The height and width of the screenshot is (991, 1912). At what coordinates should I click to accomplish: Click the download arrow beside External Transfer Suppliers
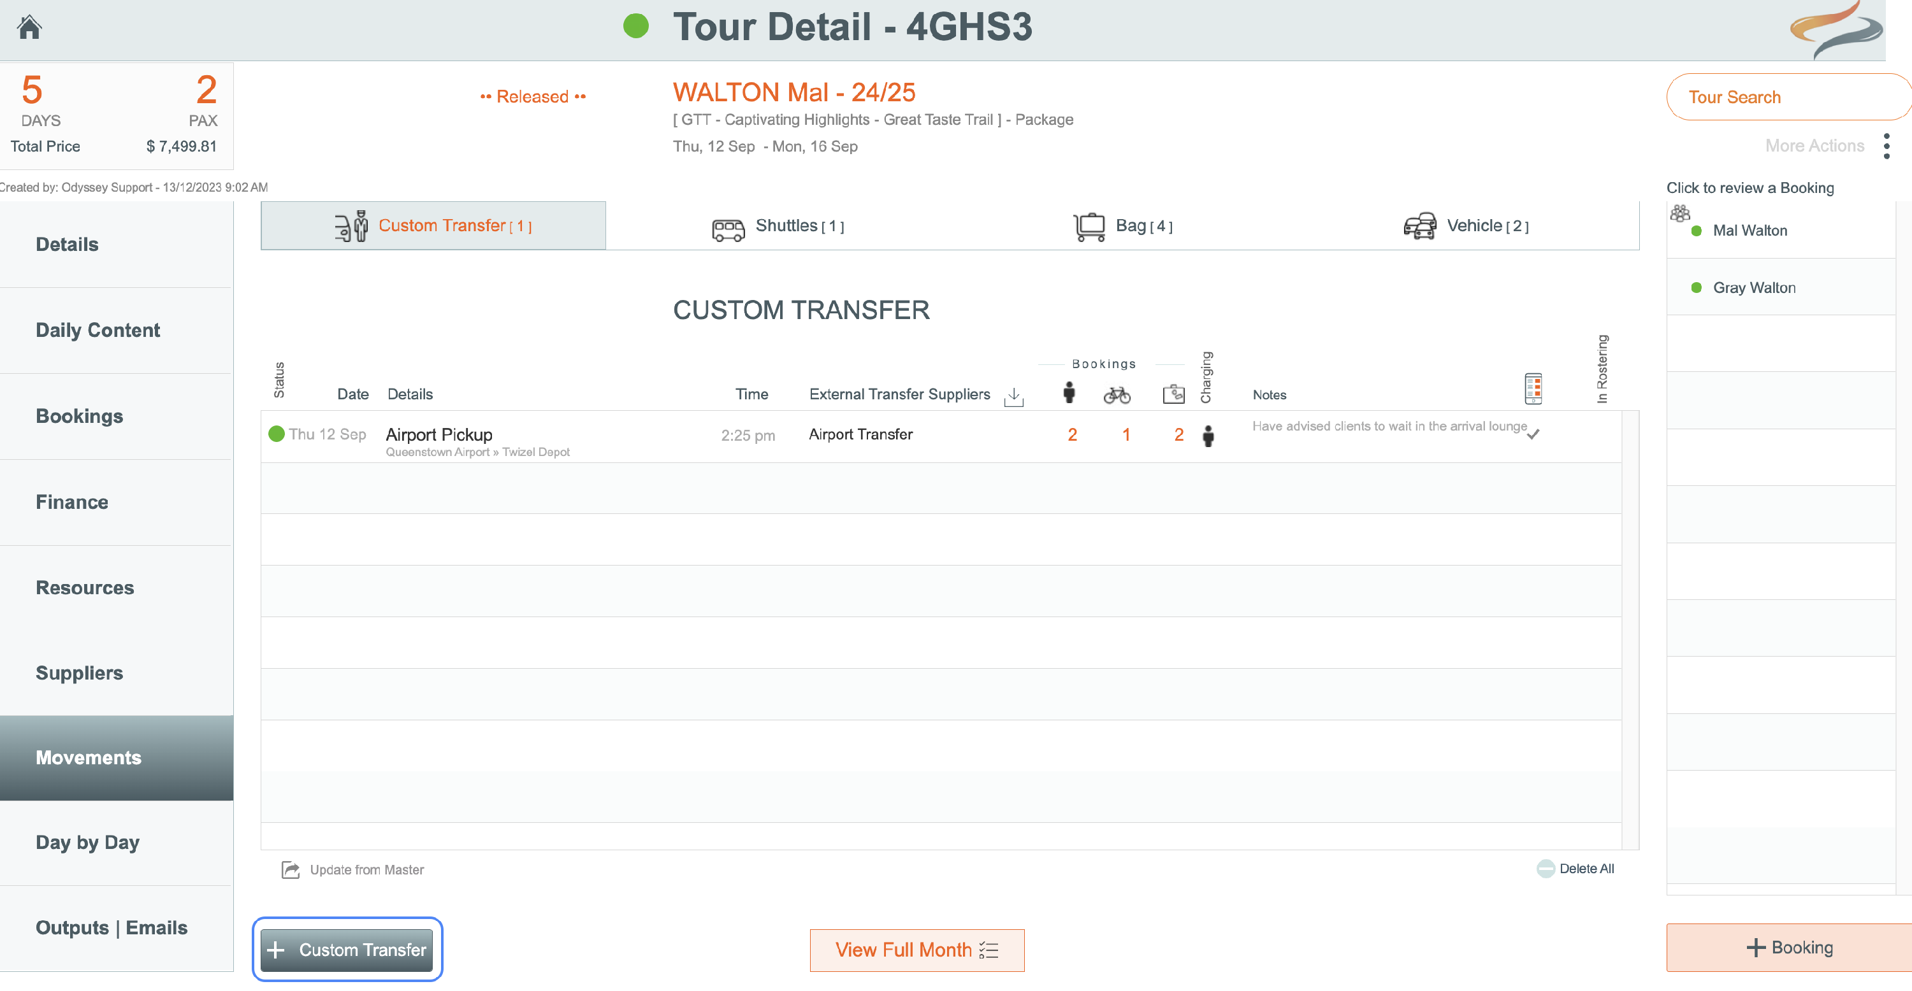point(1013,397)
